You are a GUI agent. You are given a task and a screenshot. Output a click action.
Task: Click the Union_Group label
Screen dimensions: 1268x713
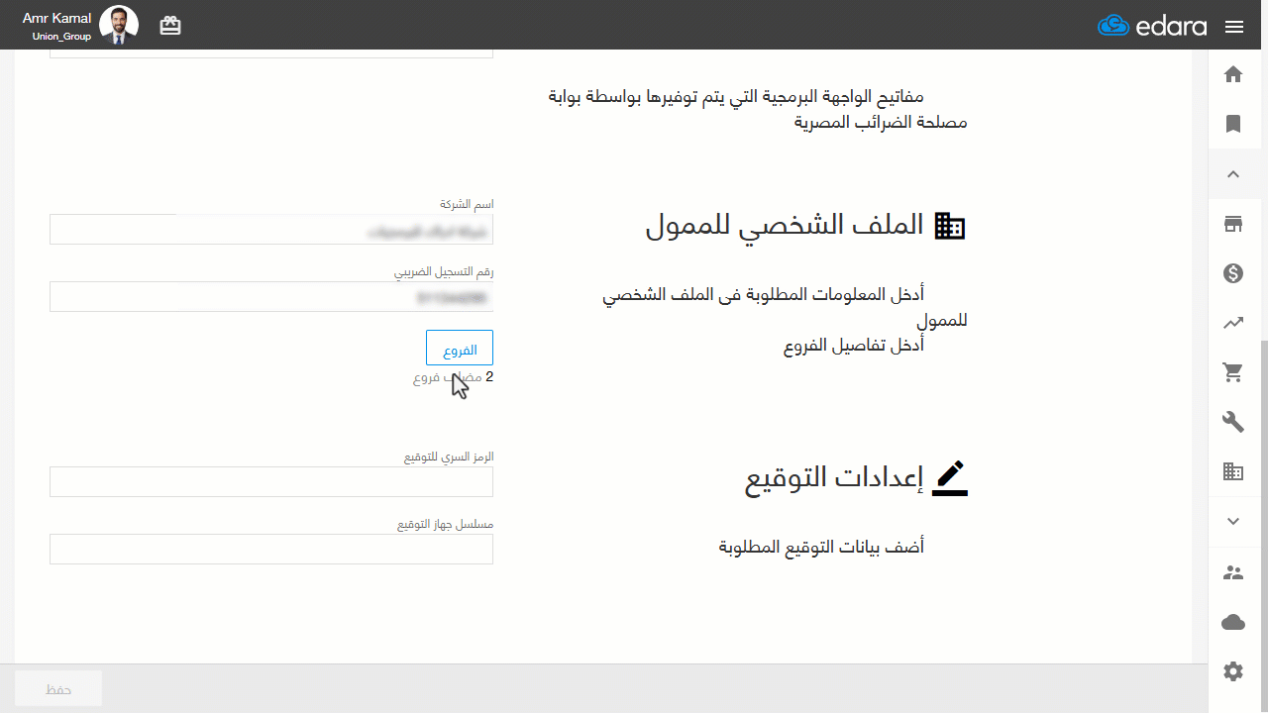61,37
